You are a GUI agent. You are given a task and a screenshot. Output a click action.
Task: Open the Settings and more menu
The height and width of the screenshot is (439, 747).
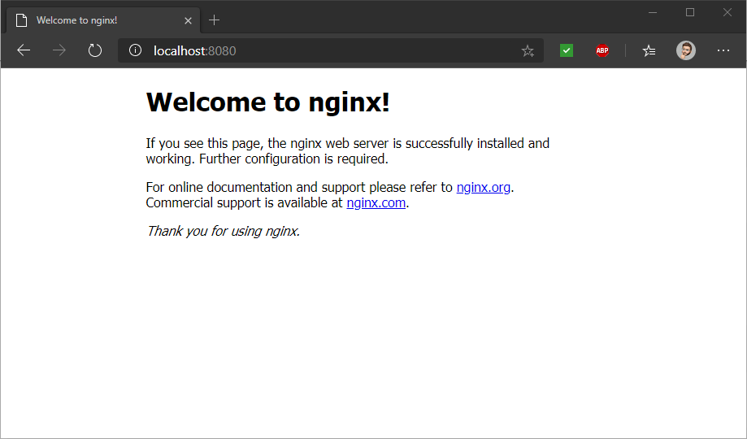coord(723,50)
